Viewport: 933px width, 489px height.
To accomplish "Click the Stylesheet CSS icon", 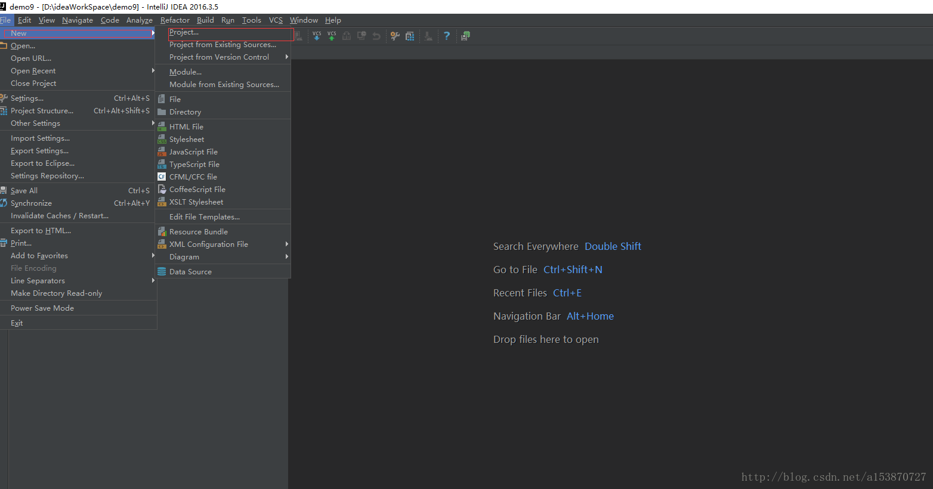I will coord(162,139).
